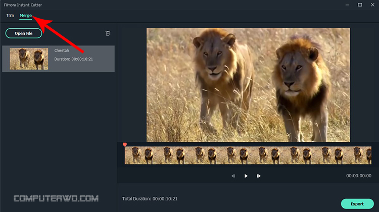Viewport: 379px width, 212px height.
Task: Click the lion video preview
Action: (248, 85)
